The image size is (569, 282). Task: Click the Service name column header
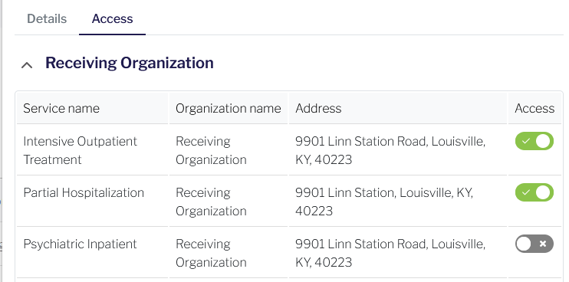coord(61,108)
